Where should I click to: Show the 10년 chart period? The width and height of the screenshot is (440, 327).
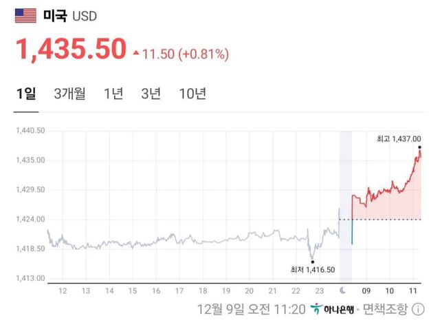click(x=192, y=94)
